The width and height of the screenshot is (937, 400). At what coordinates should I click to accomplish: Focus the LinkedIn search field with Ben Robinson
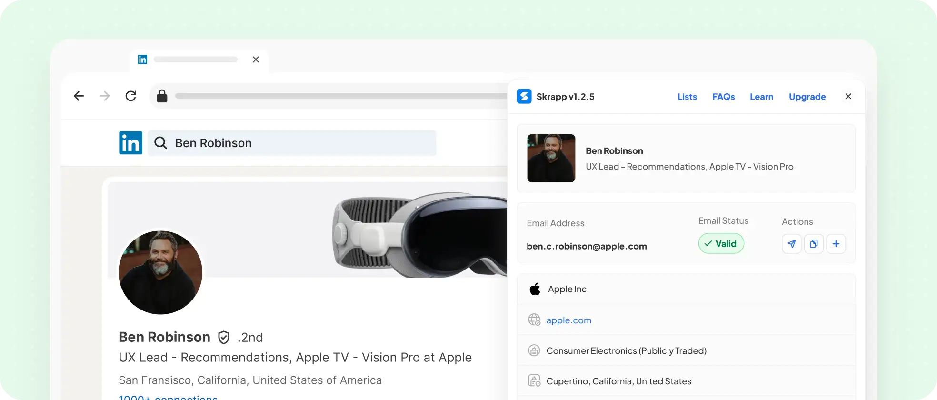pyautogui.click(x=292, y=143)
